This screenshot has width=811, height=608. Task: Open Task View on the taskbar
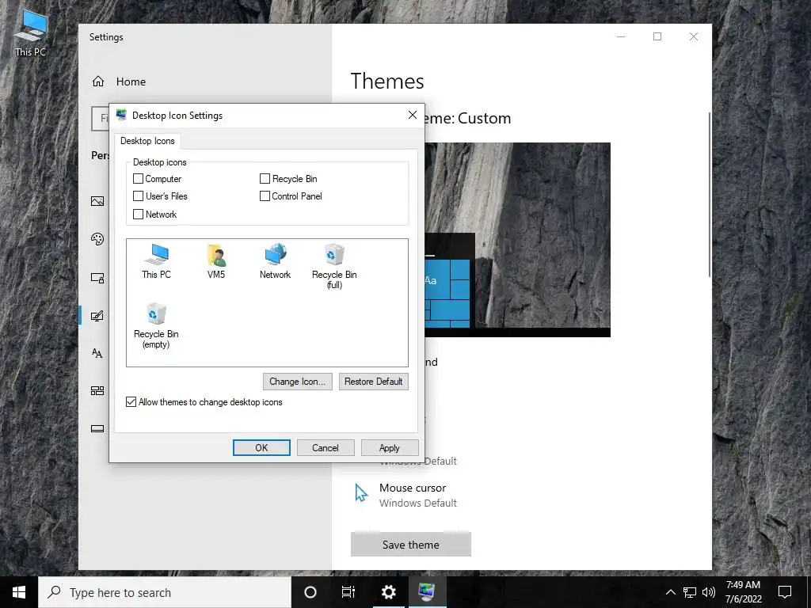(x=348, y=592)
